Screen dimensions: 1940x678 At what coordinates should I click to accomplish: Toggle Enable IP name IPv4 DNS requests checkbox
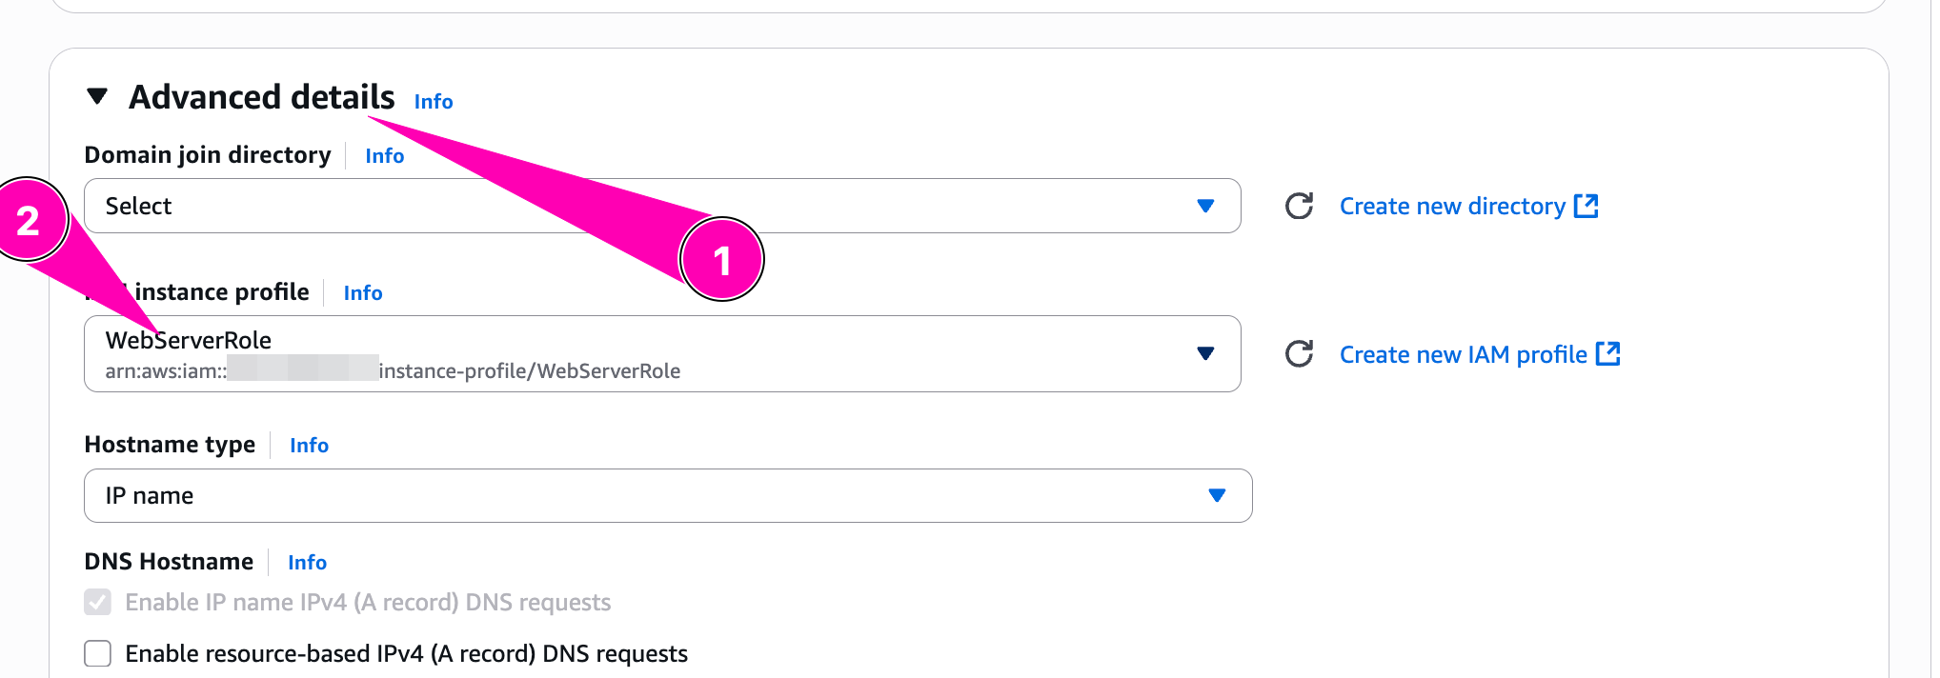pos(98,603)
